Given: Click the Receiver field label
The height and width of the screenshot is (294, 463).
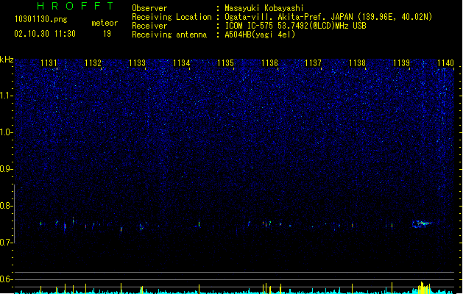Looking at the screenshot, I should (149, 26).
